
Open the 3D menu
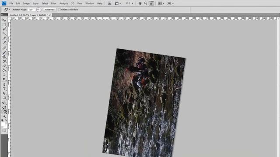pyautogui.click(x=73, y=3)
